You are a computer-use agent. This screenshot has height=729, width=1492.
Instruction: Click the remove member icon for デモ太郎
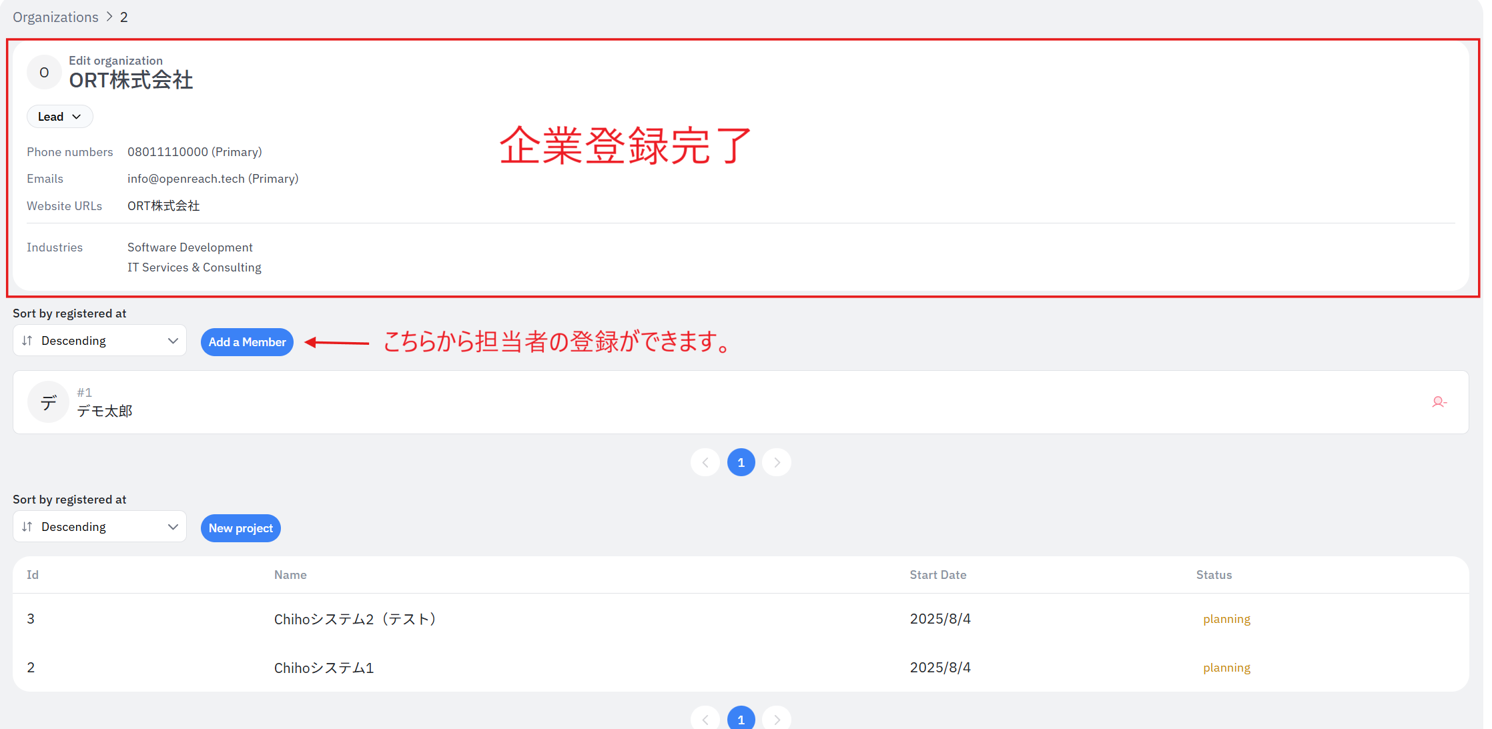pyautogui.click(x=1439, y=402)
